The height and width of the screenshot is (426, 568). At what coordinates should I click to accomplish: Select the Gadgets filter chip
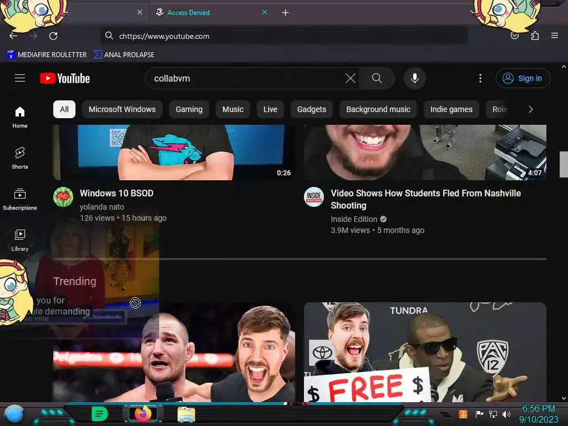point(312,109)
